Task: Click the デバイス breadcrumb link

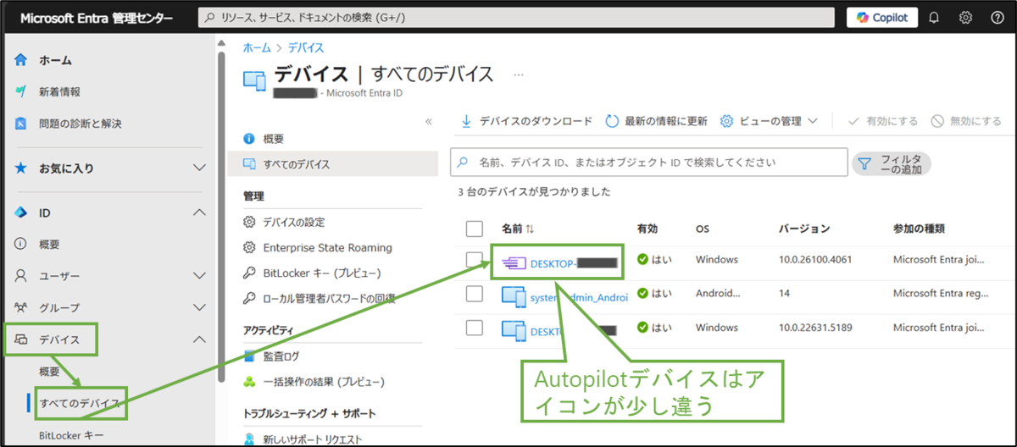Action: click(x=306, y=47)
